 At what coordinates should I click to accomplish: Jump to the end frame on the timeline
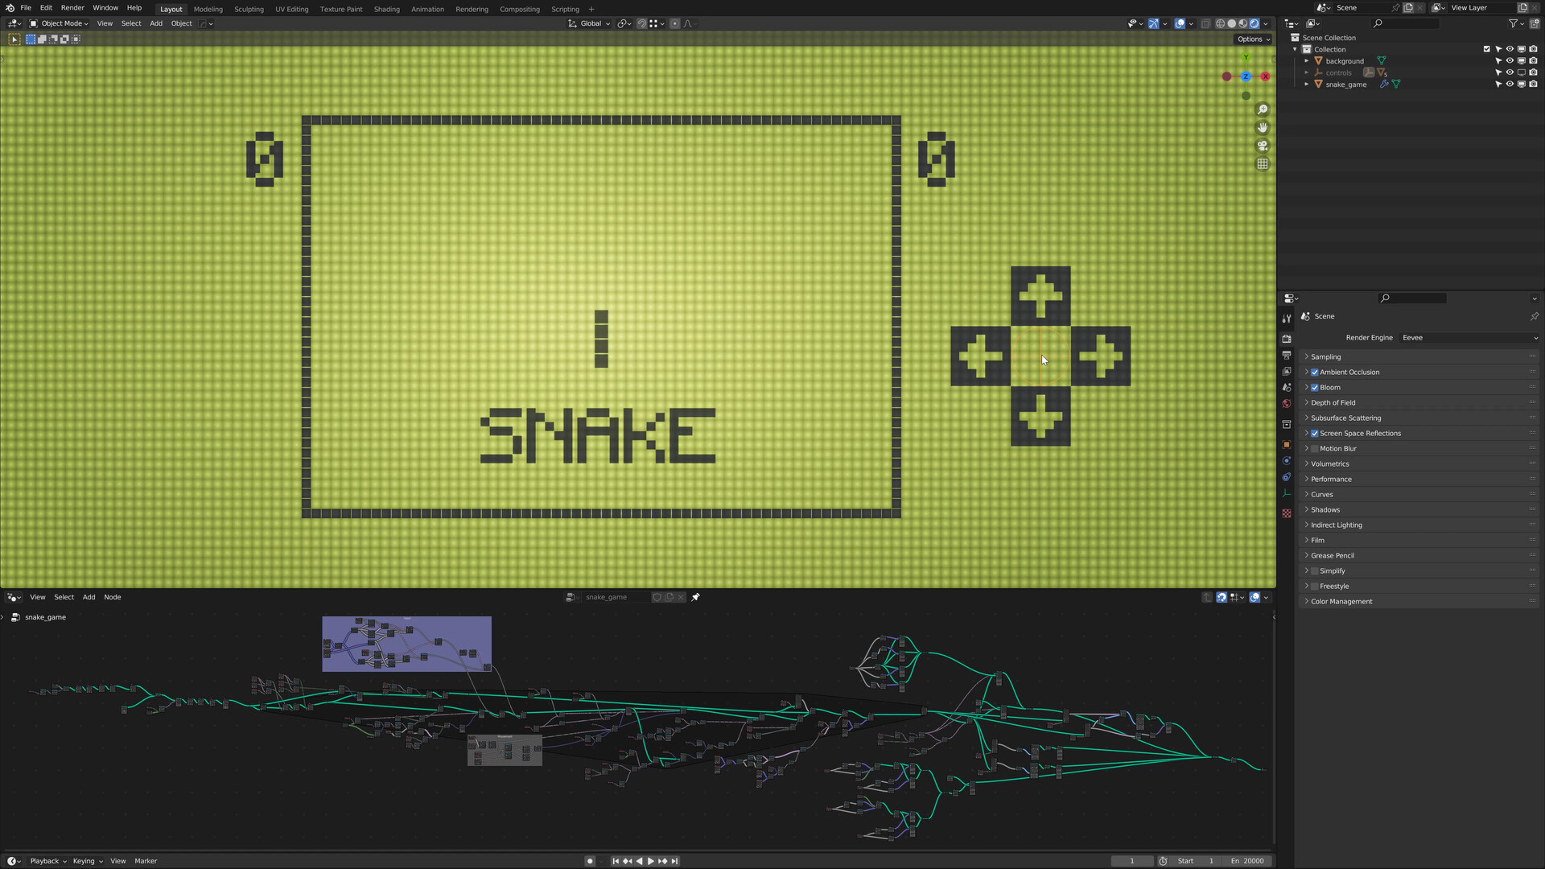tap(674, 861)
